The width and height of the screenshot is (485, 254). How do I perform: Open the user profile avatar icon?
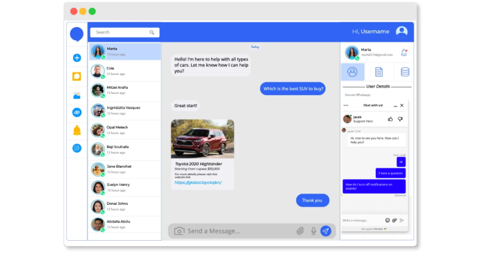[x=402, y=32]
